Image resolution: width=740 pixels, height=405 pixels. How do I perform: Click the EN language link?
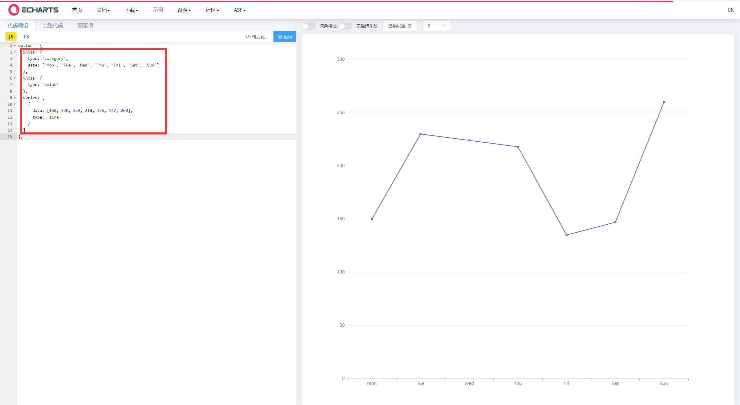[x=731, y=10]
